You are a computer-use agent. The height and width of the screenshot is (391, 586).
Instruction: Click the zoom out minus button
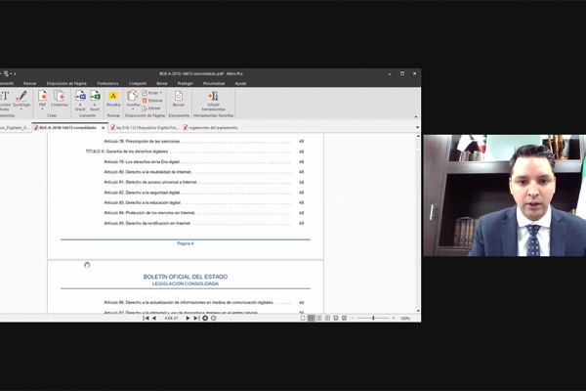[x=352, y=318]
